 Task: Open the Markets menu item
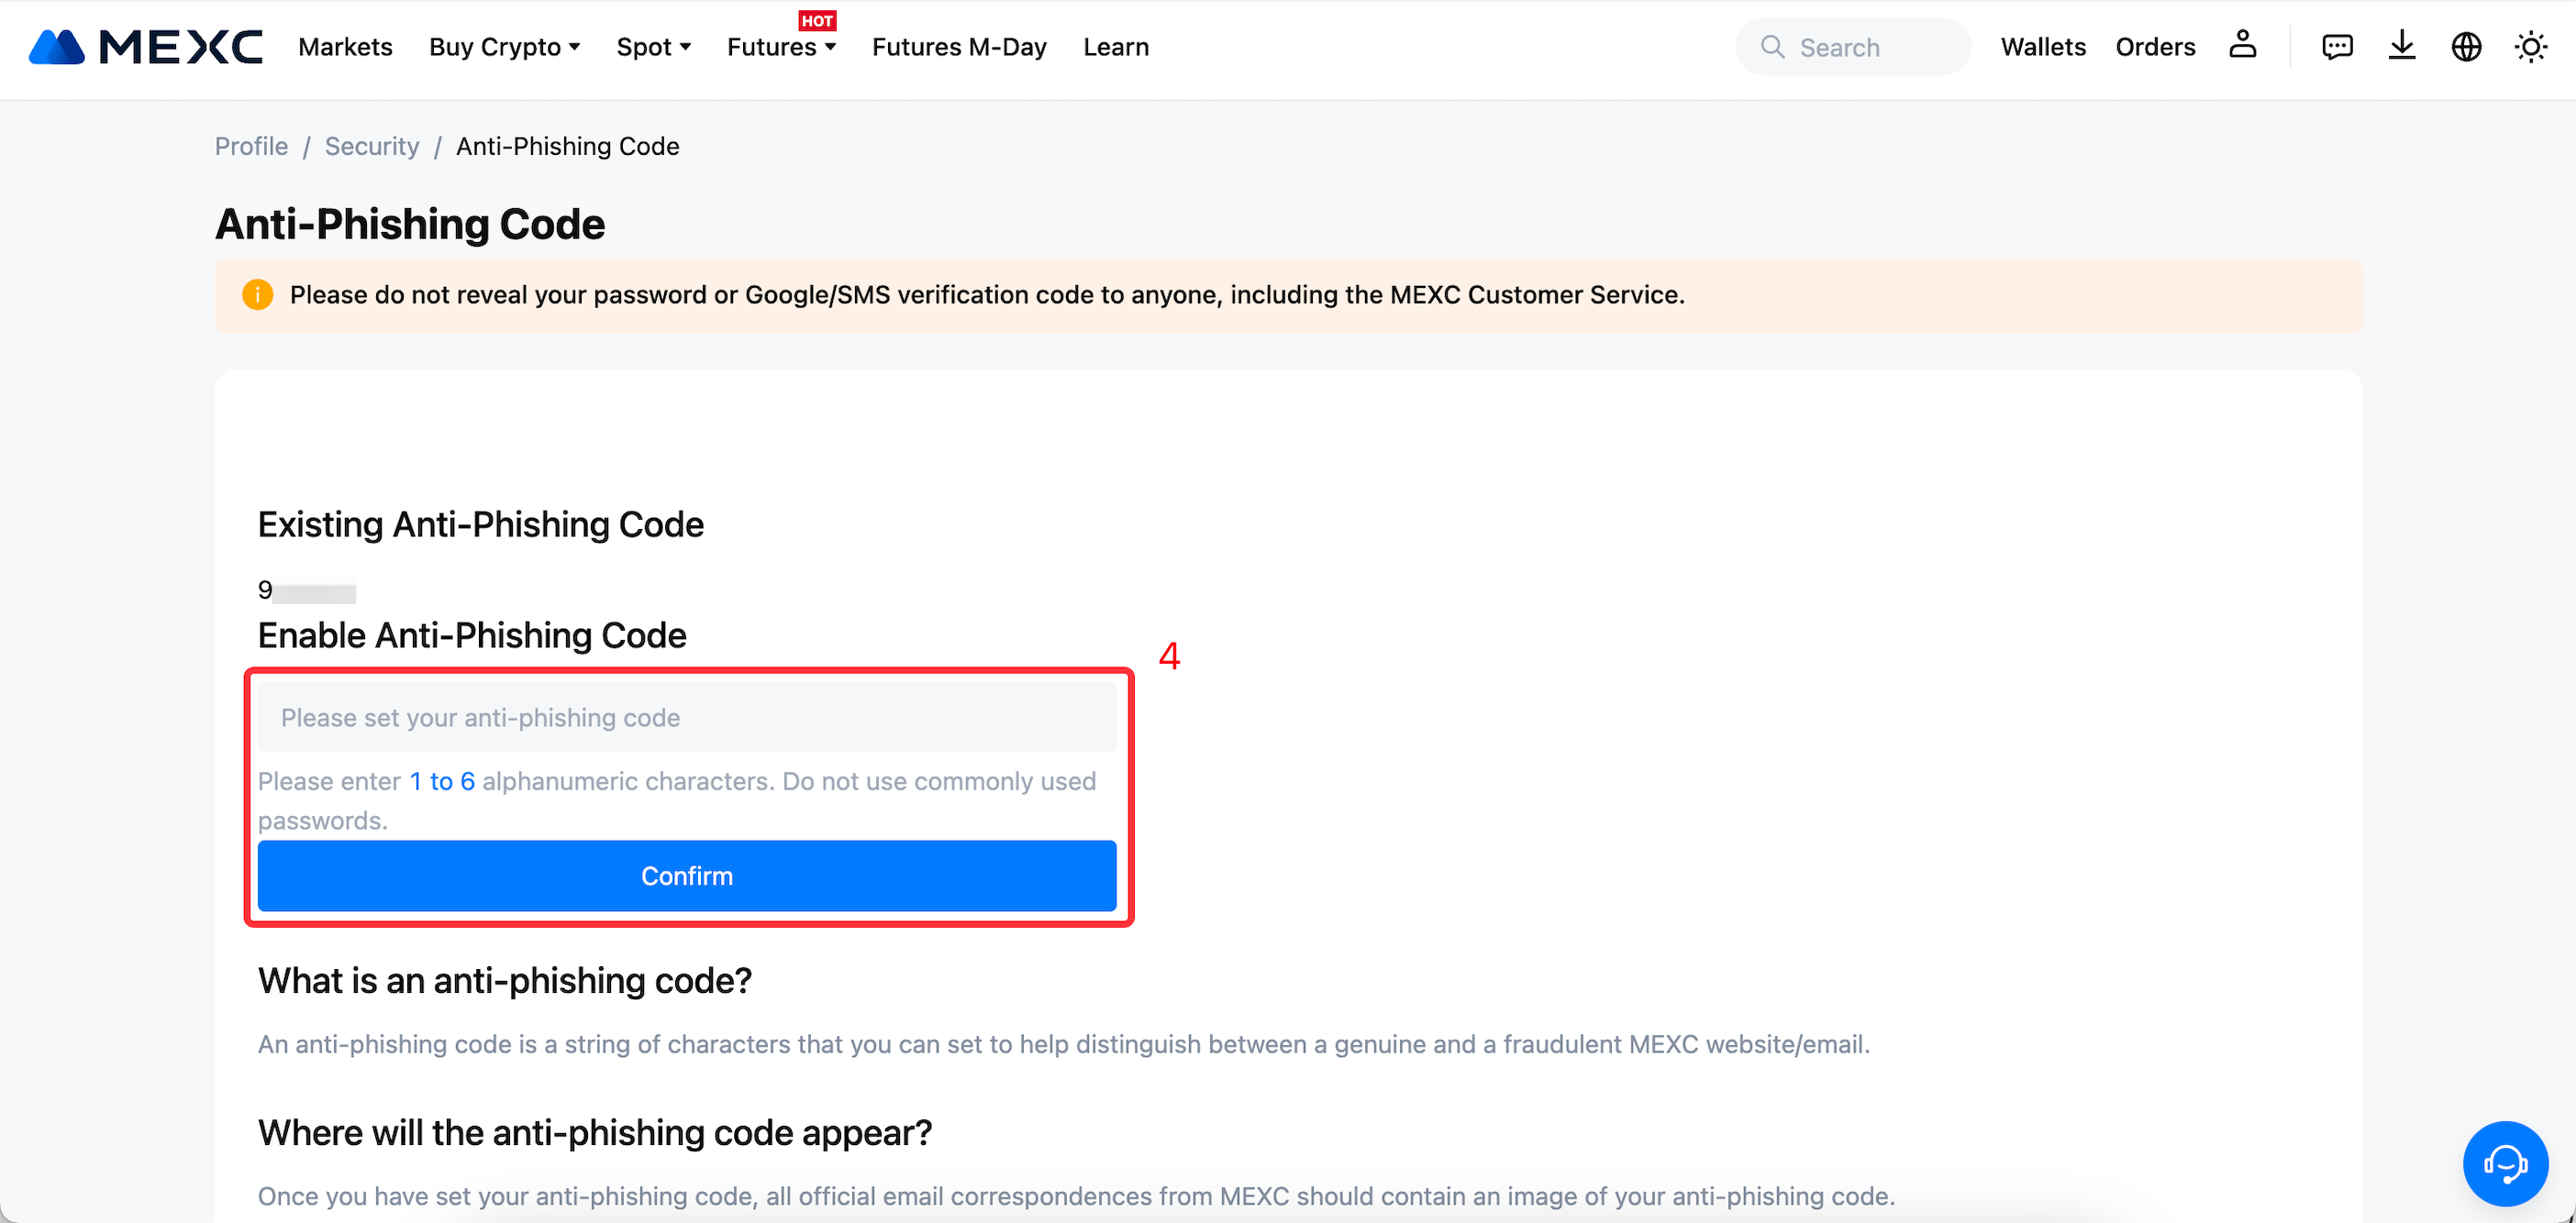pyautogui.click(x=345, y=47)
